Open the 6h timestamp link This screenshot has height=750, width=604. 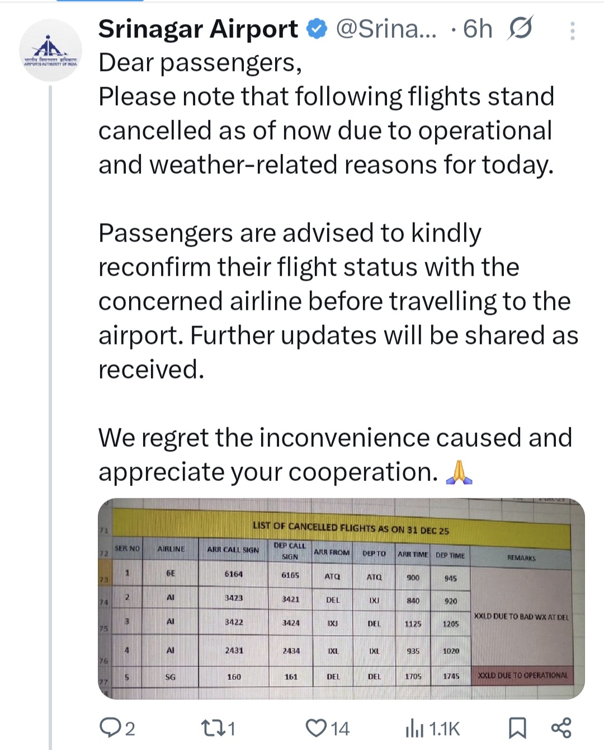click(478, 29)
